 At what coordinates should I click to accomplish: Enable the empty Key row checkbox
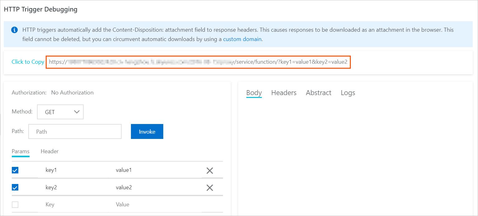pos(15,205)
